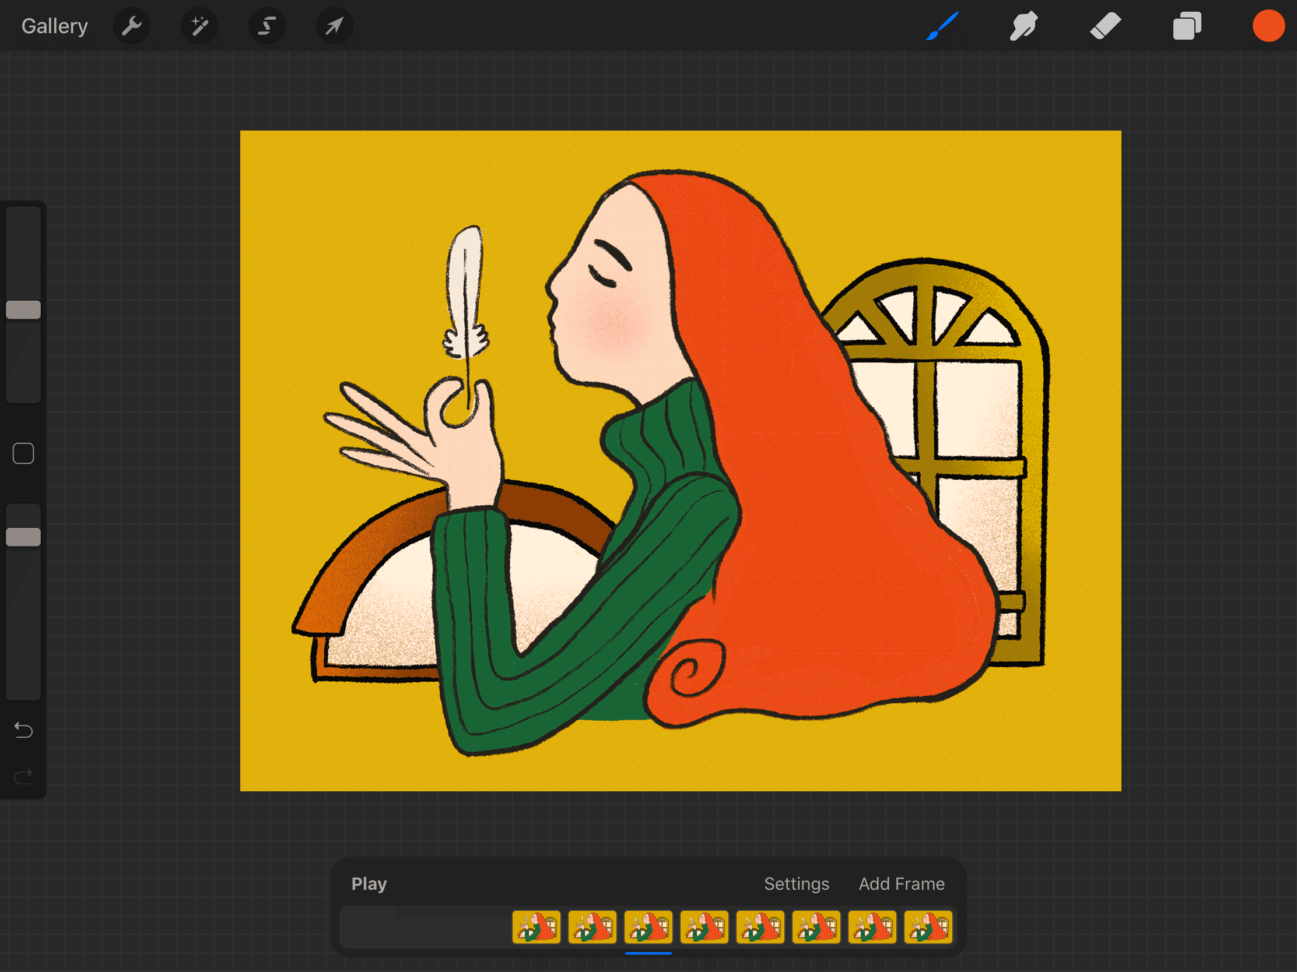Return to the Gallery
Image resolution: width=1297 pixels, height=972 pixels.
tap(55, 26)
